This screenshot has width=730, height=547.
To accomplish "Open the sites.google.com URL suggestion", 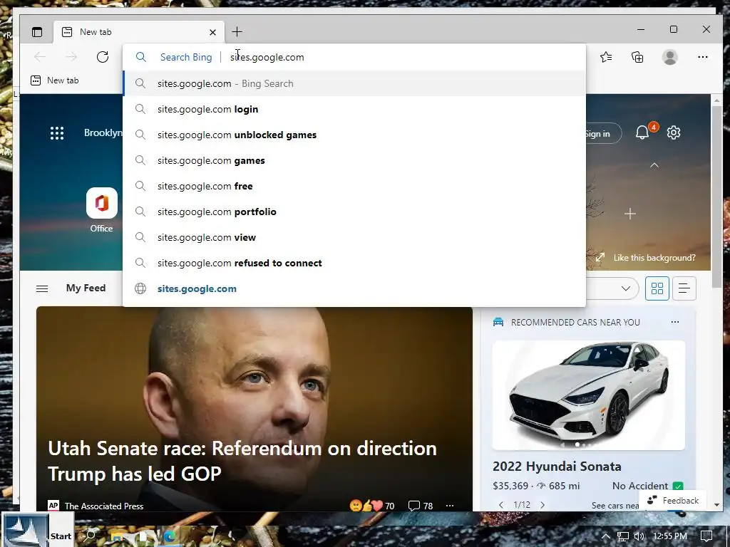I will click(355, 288).
